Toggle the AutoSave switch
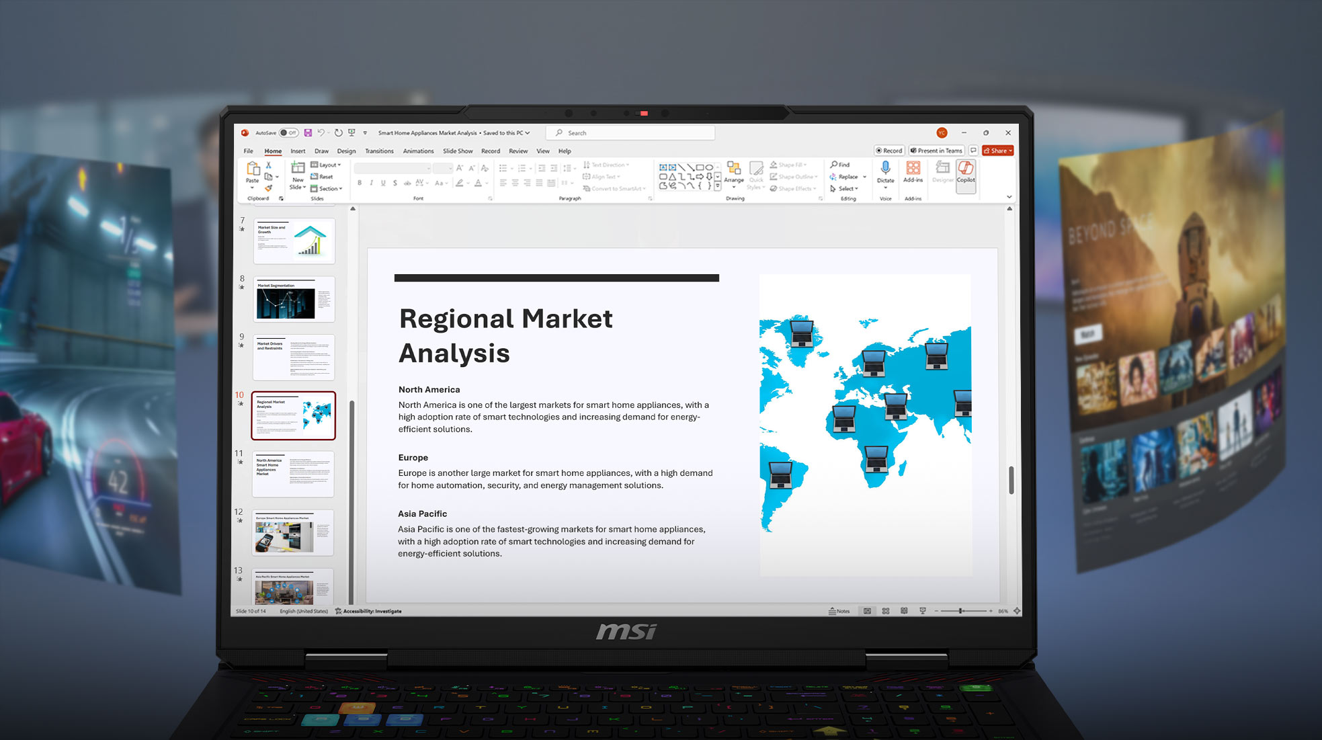Viewport: 1322px width, 740px height. (x=288, y=133)
